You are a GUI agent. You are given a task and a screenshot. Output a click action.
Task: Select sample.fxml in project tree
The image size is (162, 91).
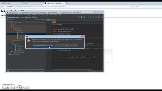[19, 50]
